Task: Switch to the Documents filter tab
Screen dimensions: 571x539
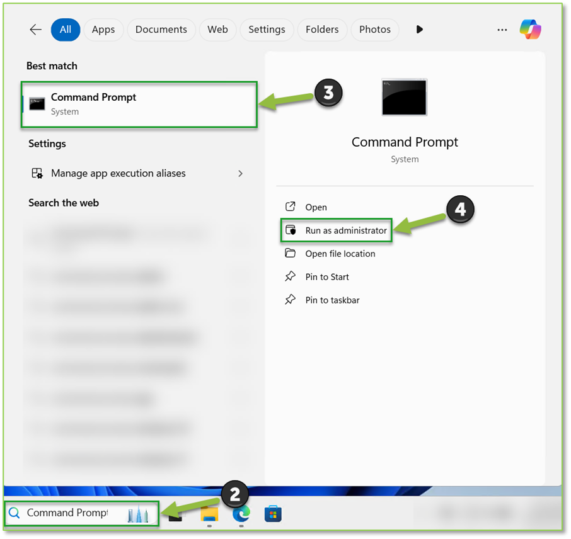Action: pos(161,29)
